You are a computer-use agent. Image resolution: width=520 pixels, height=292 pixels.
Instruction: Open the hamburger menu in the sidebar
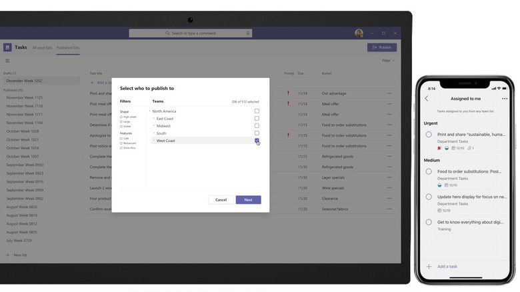7,61
